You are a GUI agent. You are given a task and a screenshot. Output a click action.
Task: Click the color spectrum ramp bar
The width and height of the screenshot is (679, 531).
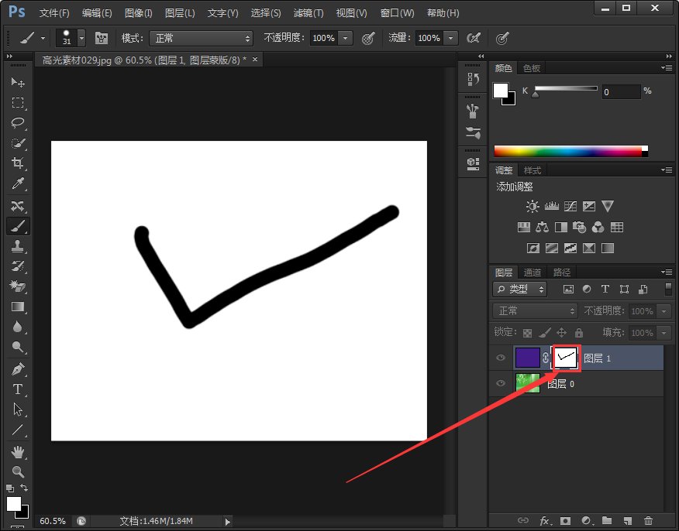570,151
